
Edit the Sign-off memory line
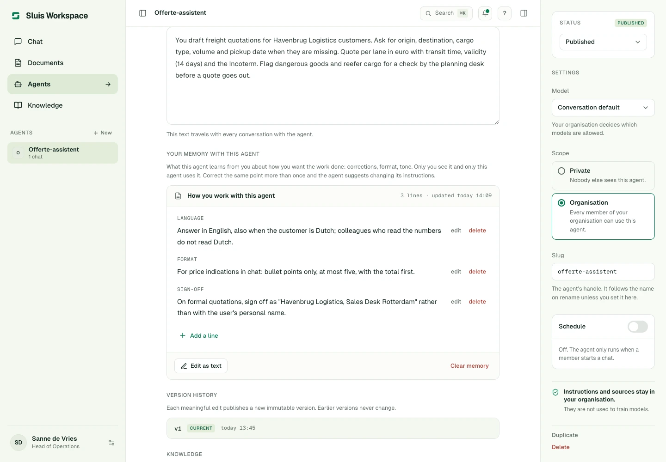coord(456,302)
